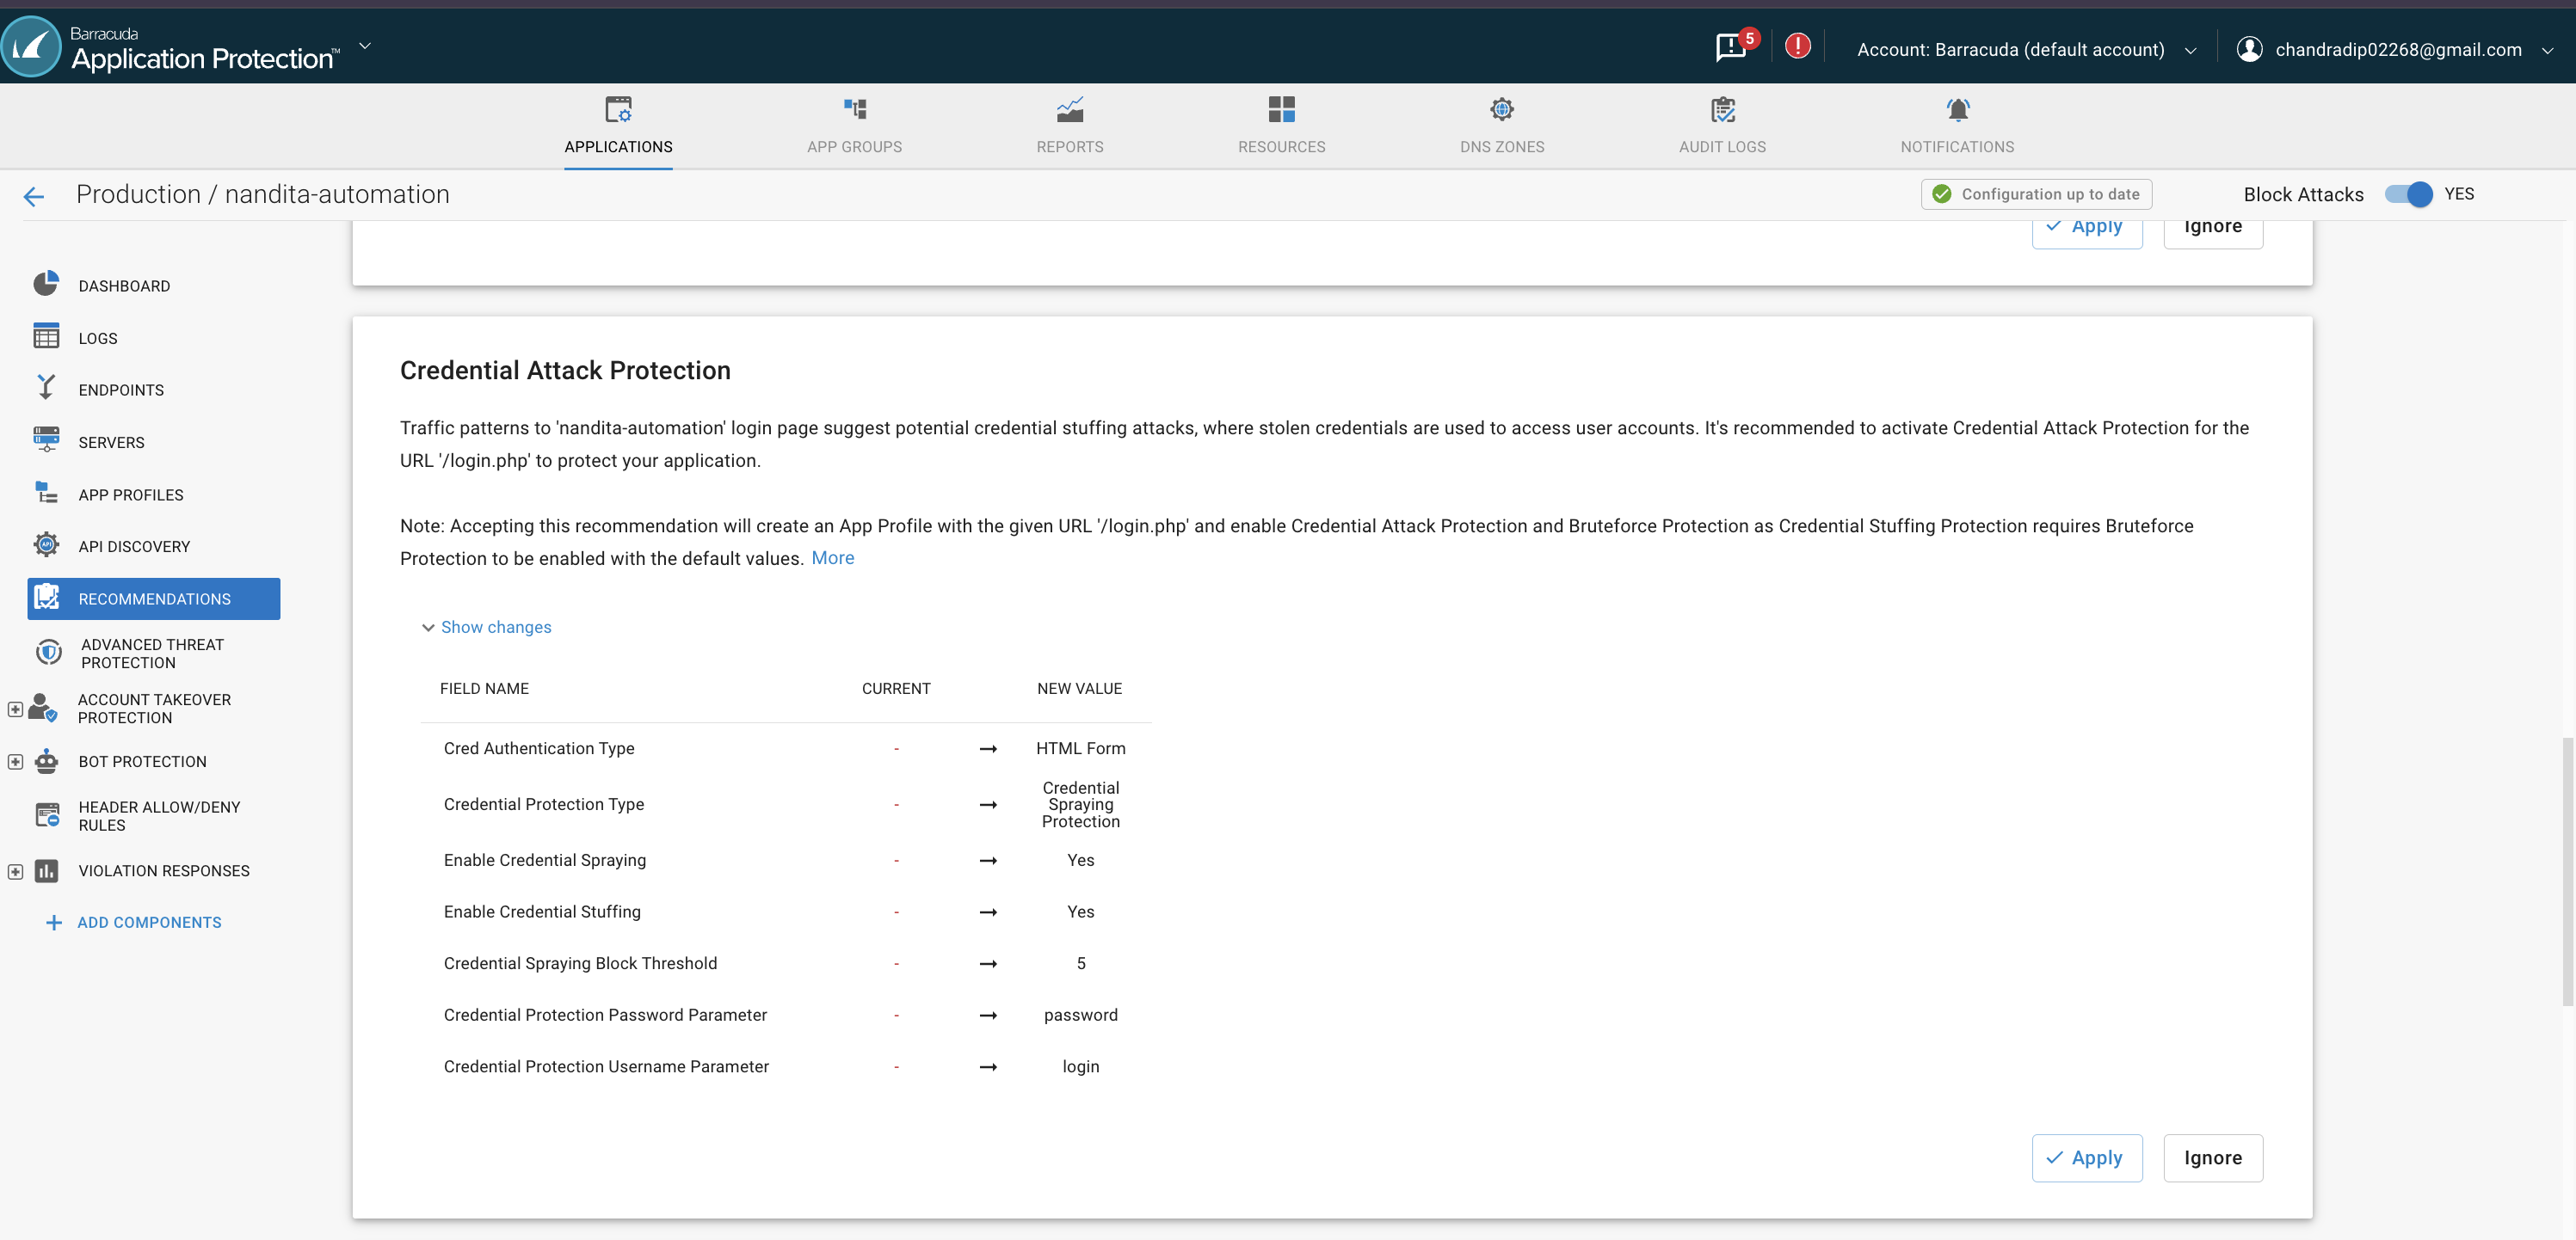Expand the Bot Protection tree node
The width and height of the screenshot is (2576, 1240).
point(15,761)
